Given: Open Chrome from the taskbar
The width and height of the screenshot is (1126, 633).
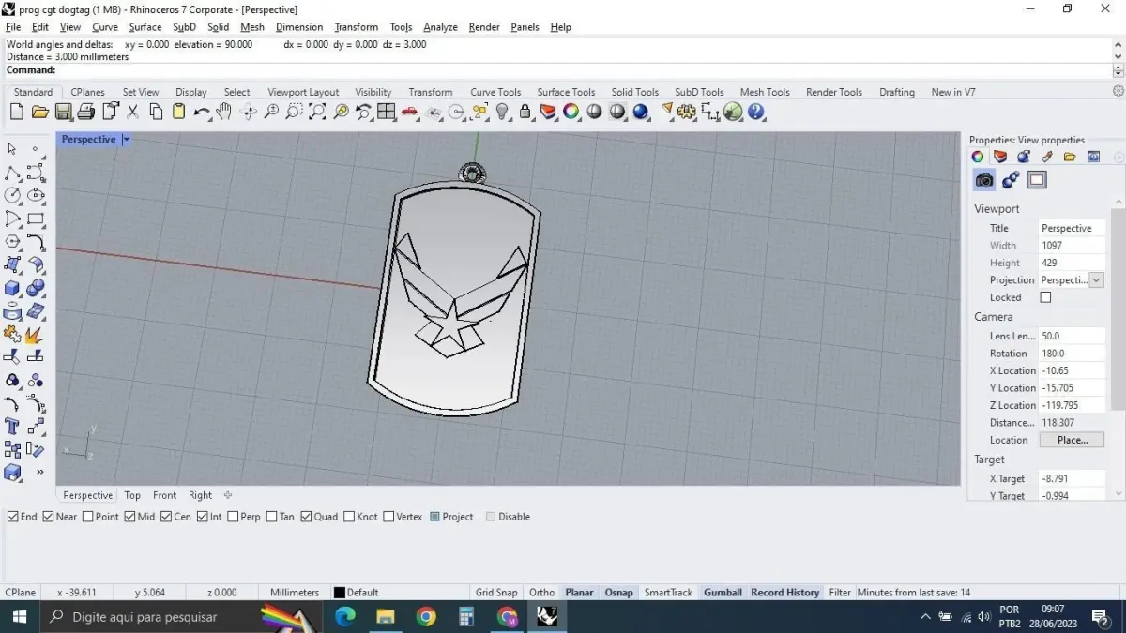Looking at the screenshot, I should tap(426, 617).
